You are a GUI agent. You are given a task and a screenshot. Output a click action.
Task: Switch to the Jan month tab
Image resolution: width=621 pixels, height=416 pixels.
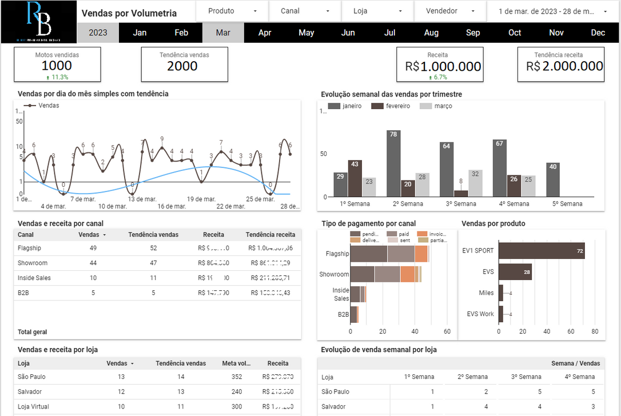(x=140, y=33)
